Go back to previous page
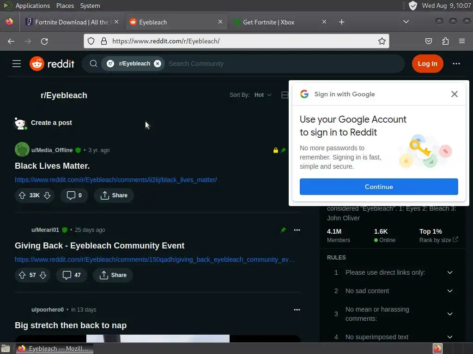Viewport: 473px width, 354px height. click(11, 41)
